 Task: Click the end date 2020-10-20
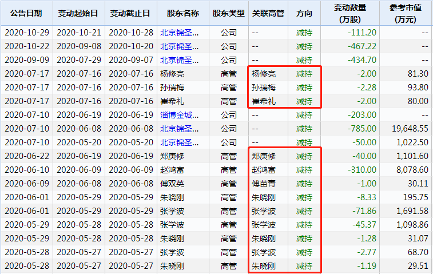[x=131, y=46]
